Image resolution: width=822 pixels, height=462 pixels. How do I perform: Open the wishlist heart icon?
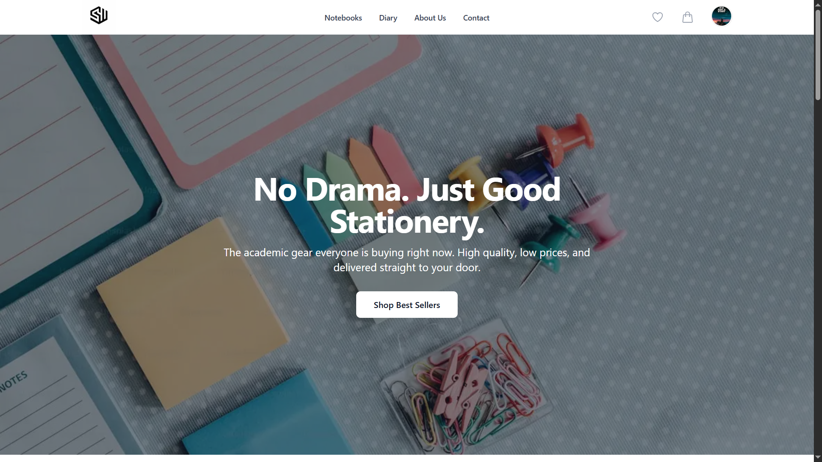tap(658, 17)
